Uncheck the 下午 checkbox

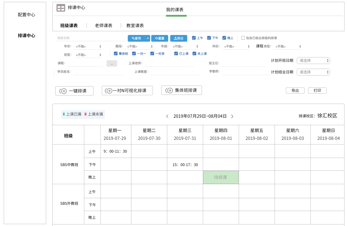[x=209, y=38]
